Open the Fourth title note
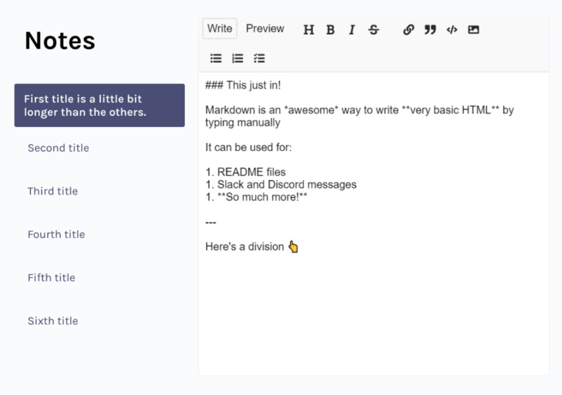Image resolution: width=562 pixels, height=395 pixels. point(56,235)
